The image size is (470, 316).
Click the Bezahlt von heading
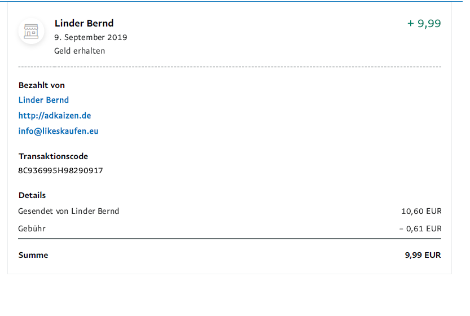click(x=42, y=85)
